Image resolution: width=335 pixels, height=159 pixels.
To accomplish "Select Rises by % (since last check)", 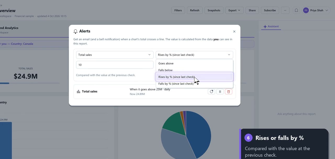I will (194, 77).
